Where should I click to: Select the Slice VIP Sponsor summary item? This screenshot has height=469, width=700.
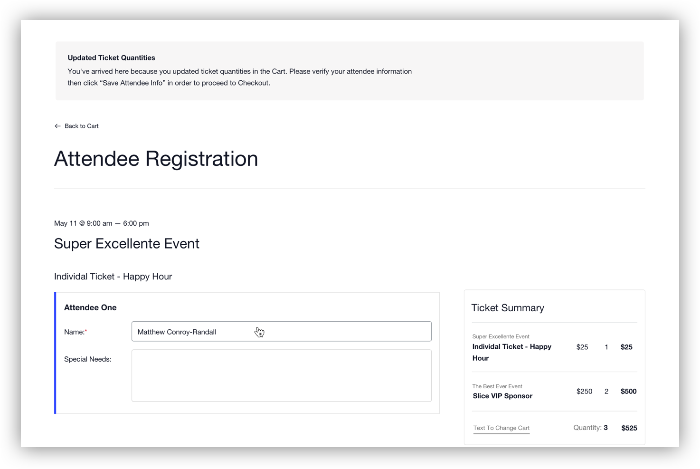point(502,396)
